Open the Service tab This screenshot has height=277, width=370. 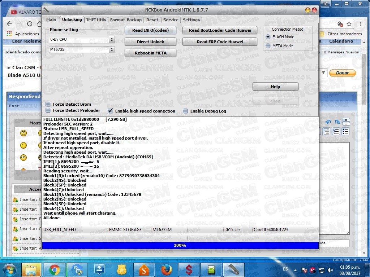pos(171,20)
